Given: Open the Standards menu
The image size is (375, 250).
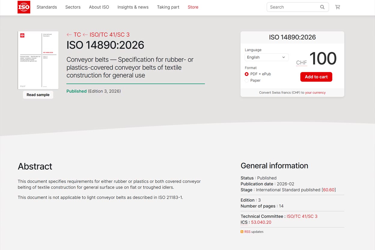Looking at the screenshot, I should (x=47, y=7).
